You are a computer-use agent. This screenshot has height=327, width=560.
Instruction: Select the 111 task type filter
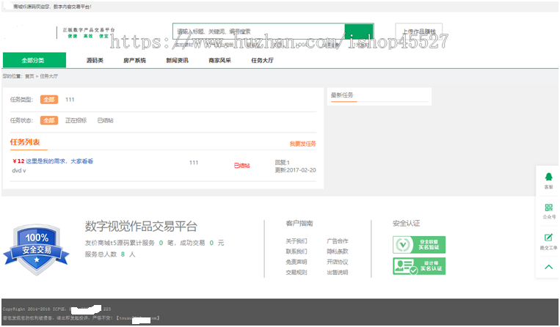pyautogui.click(x=70, y=100)
